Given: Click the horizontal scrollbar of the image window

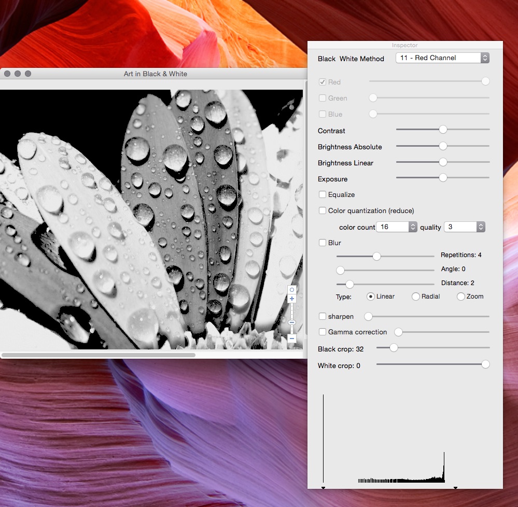Looking at the screenshot, I should (99, 355).
